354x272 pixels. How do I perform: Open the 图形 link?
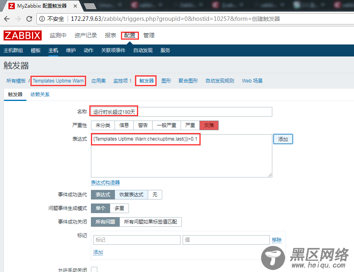click(167, 81)
